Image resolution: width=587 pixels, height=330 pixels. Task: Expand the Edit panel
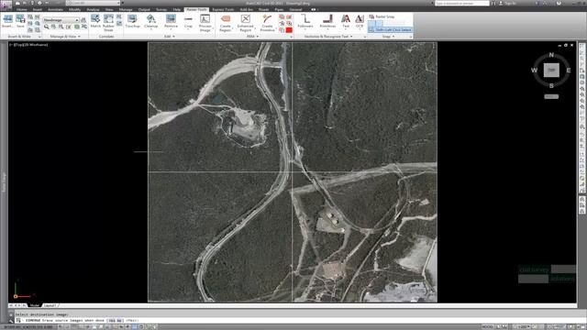(x=169, y=37)
